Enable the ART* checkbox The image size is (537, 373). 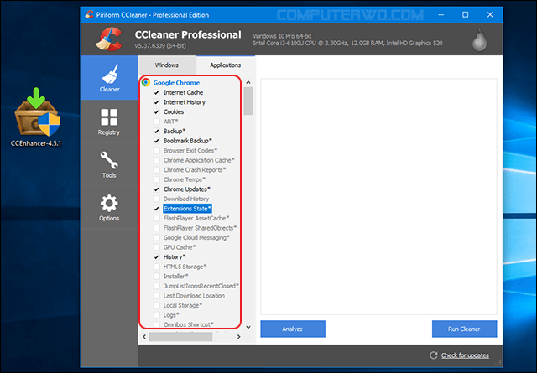(x=157, y=122)
